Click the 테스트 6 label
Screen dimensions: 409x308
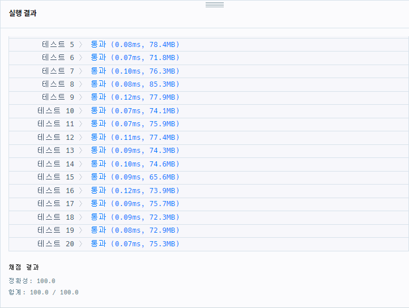coord(58,58)
